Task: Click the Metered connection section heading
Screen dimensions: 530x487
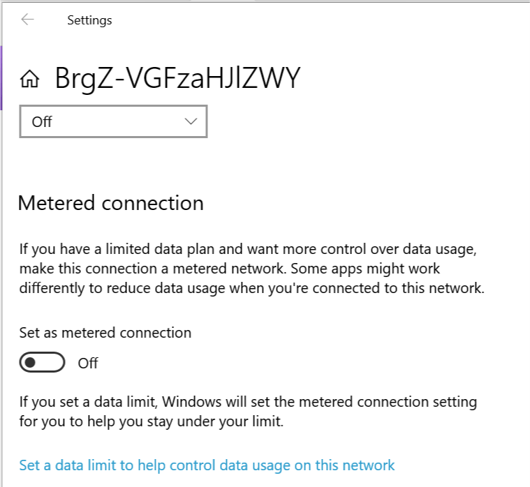Action: (111, 203)
